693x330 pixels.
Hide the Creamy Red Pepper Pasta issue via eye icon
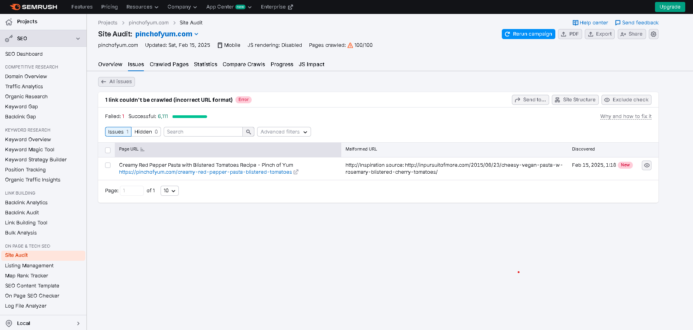pos(646,165)
